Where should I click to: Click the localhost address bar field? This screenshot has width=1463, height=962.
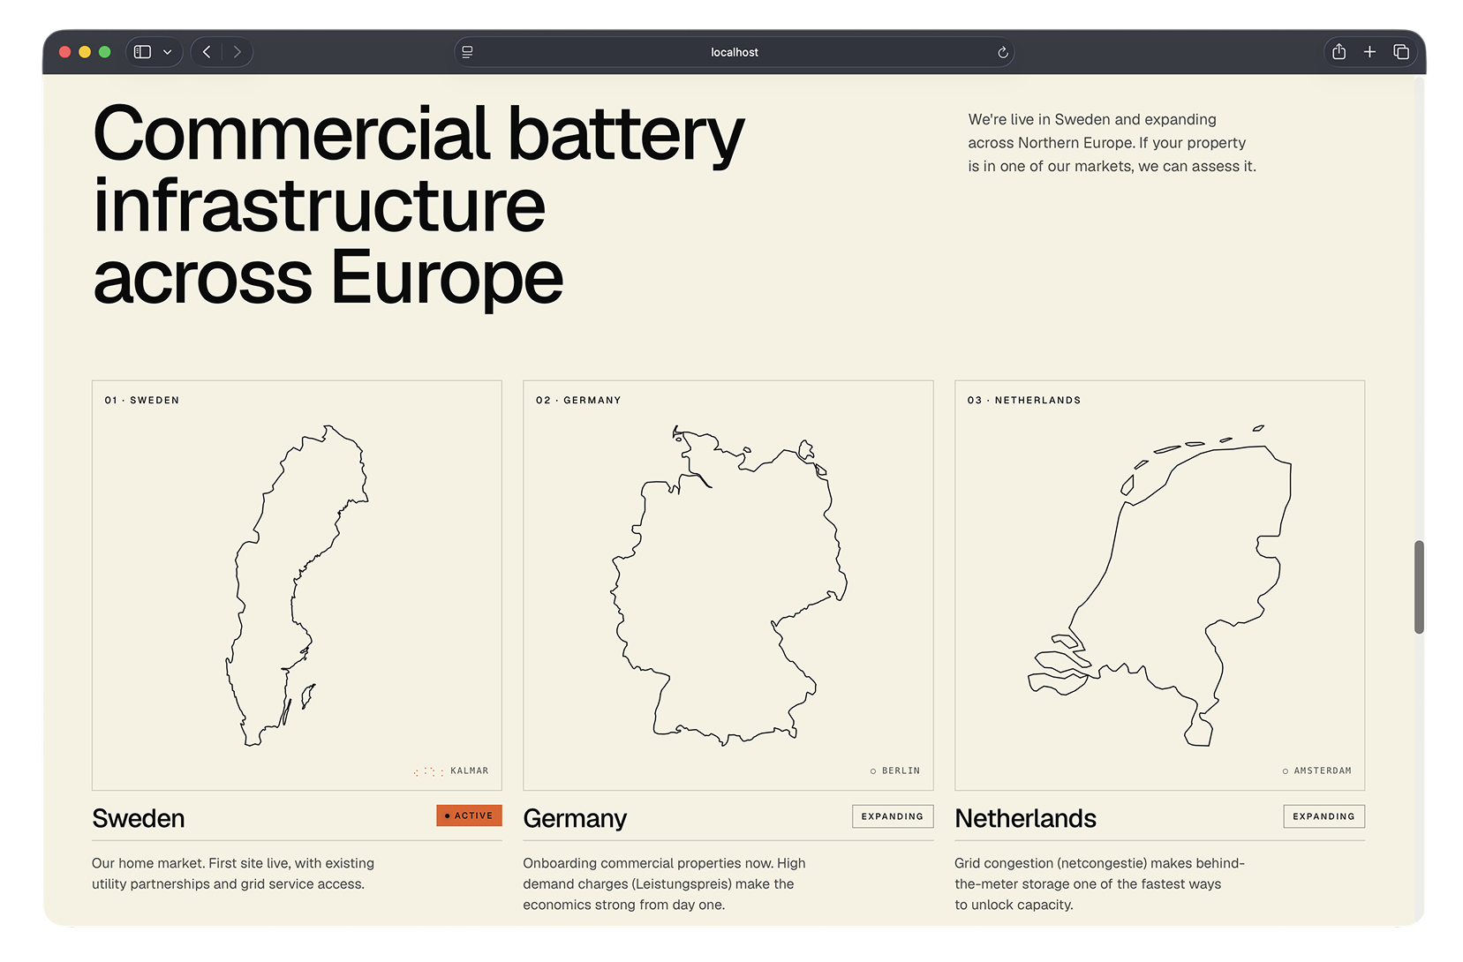pos(734,52)
